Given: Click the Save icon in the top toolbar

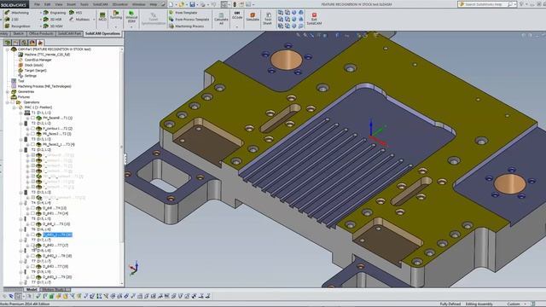Looking at the screenshot, I should coord(192,4).
